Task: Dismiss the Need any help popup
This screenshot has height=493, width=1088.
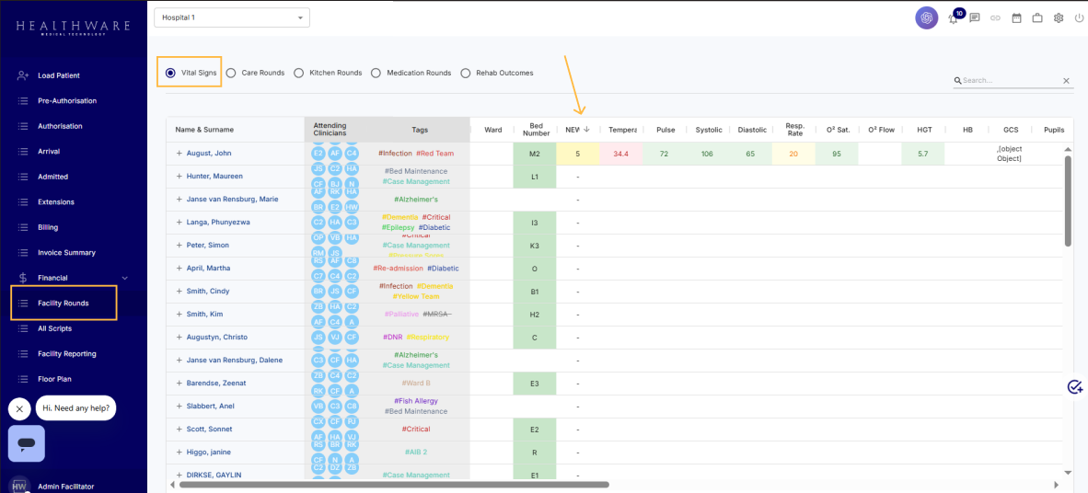Action: point(19,408)
